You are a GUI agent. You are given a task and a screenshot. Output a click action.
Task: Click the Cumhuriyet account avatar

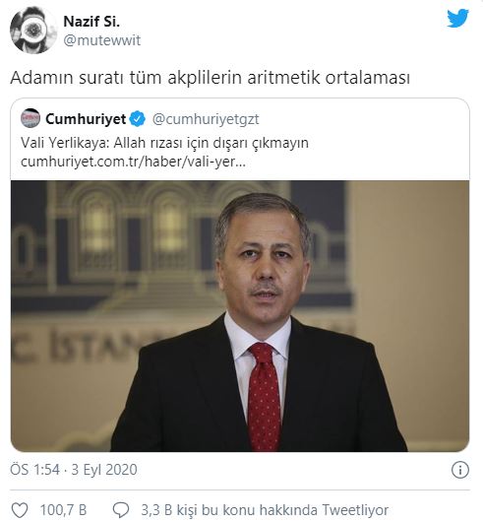pyautogui.click(x=30, y=118)
